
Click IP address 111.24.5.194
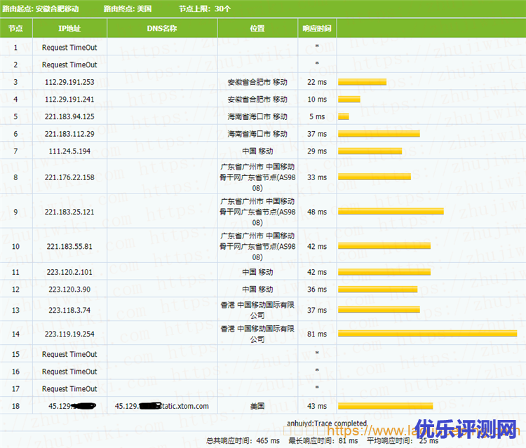(x=69, y=151)
